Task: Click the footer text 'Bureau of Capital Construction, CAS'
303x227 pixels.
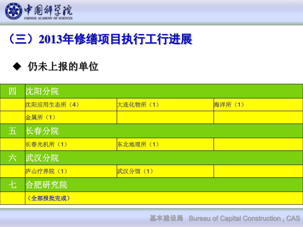Action: pyautogui.click(x=244, y=218)
